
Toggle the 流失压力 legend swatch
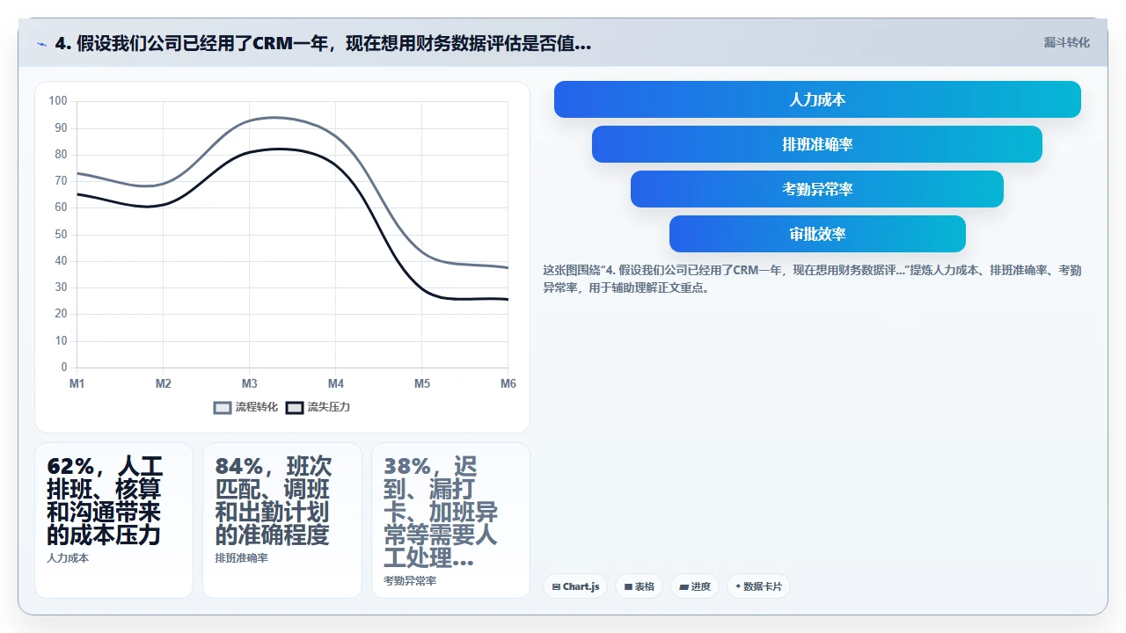point(295,407)
